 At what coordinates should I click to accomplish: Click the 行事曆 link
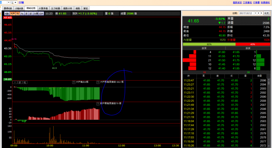(256, 2)
